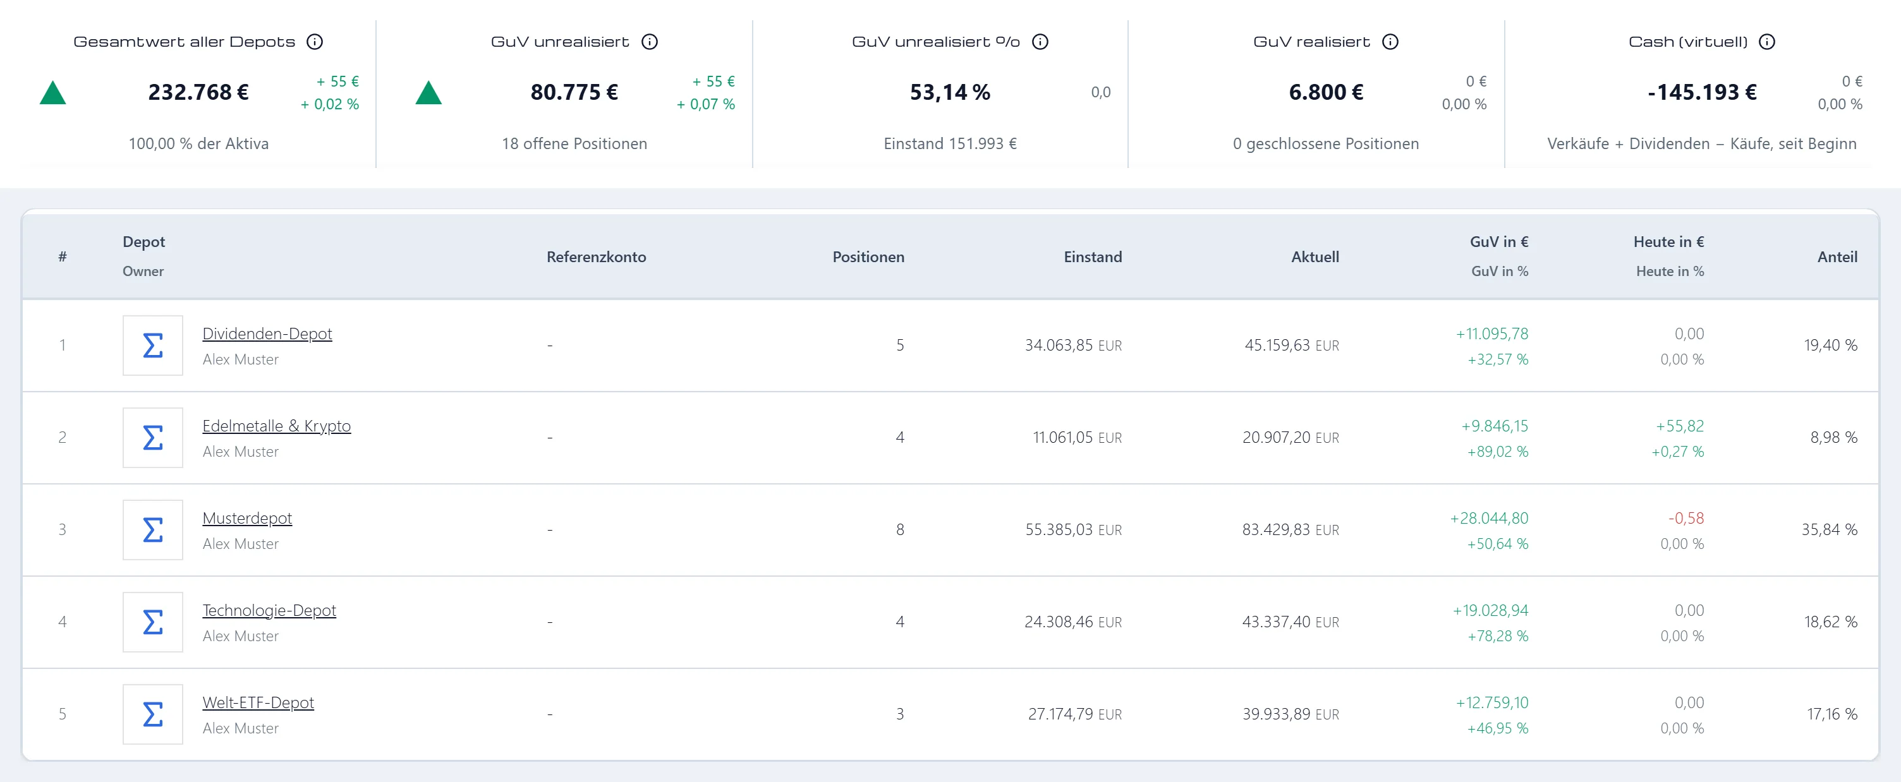Click realized profit 6.800 €

click(x=1326, y=92)
